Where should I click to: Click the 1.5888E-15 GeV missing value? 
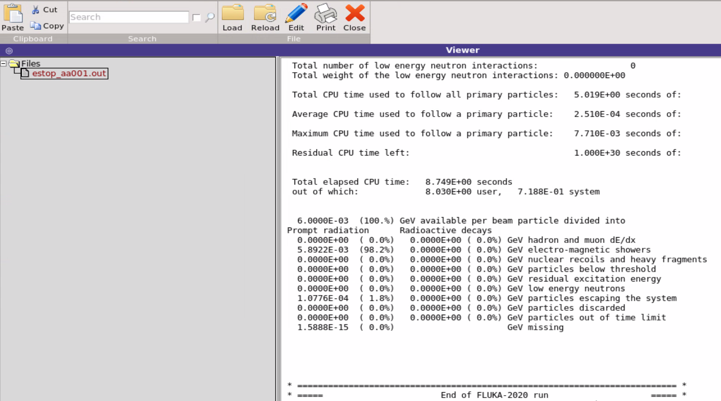click(x=323, y=327)
